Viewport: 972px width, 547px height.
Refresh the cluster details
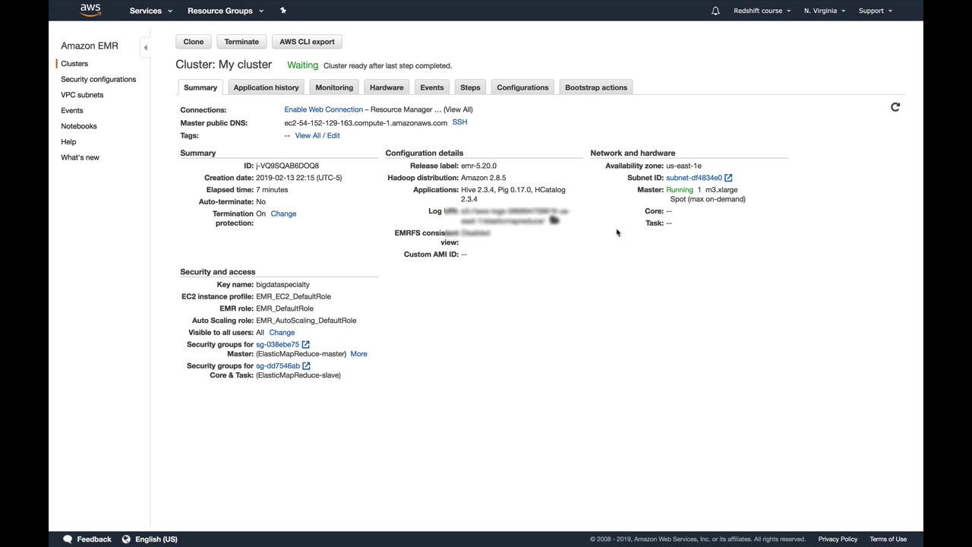895,107
